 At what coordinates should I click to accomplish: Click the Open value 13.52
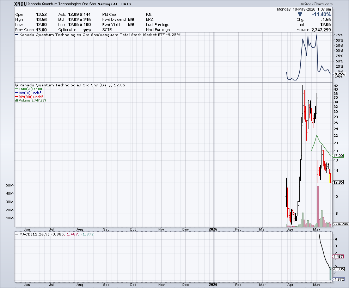tap(41, 14)
